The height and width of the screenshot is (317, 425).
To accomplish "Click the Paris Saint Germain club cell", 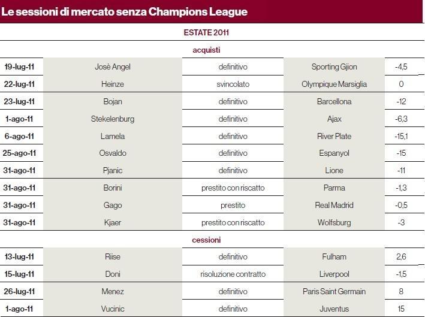I will [334, 291].
